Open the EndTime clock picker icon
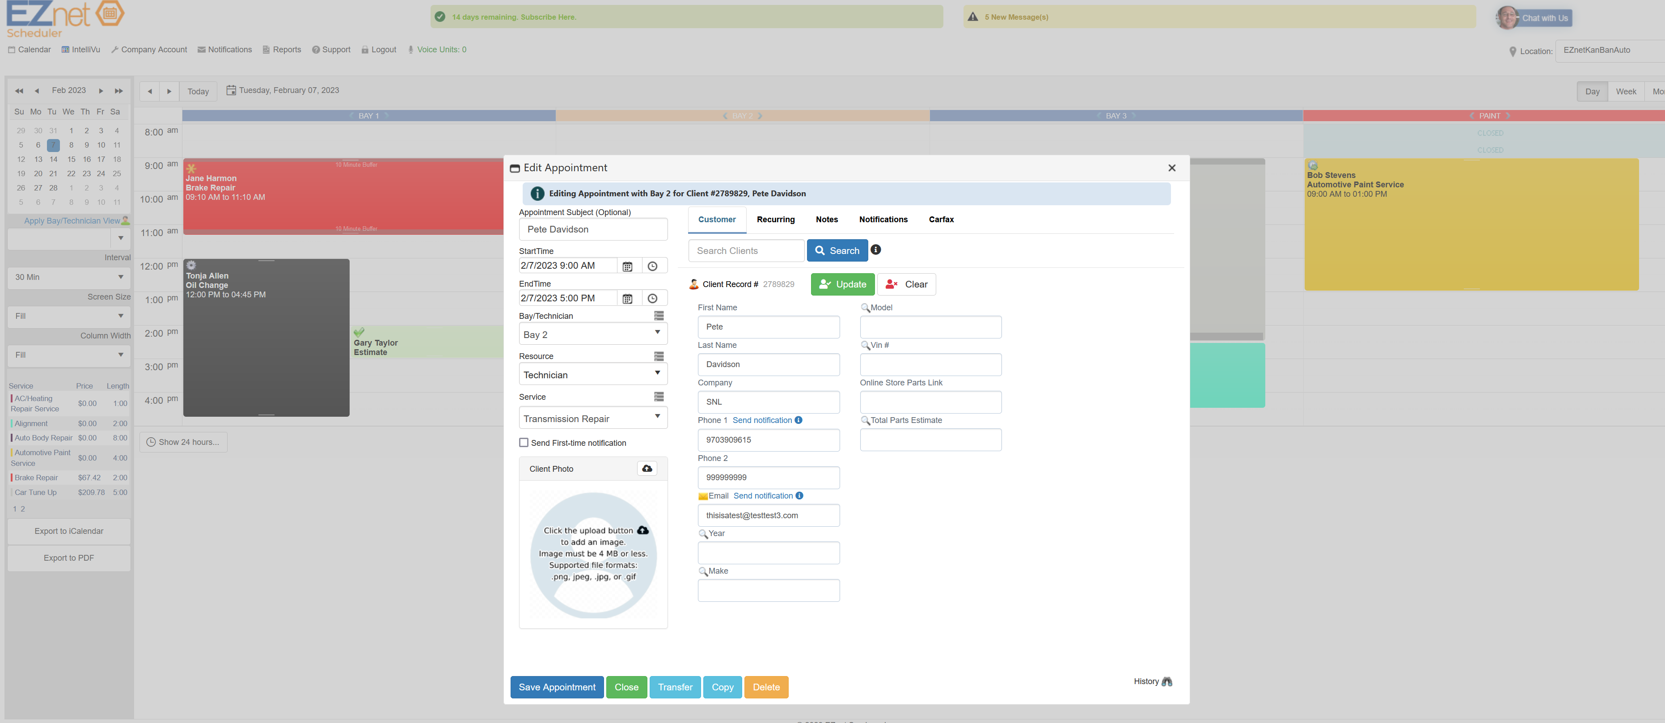Image resolution: width=1665 pixels, height=723 pixels. [x=653, y=298]
